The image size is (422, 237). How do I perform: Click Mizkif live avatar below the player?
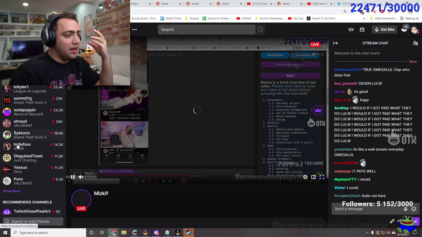click(81, 200)
